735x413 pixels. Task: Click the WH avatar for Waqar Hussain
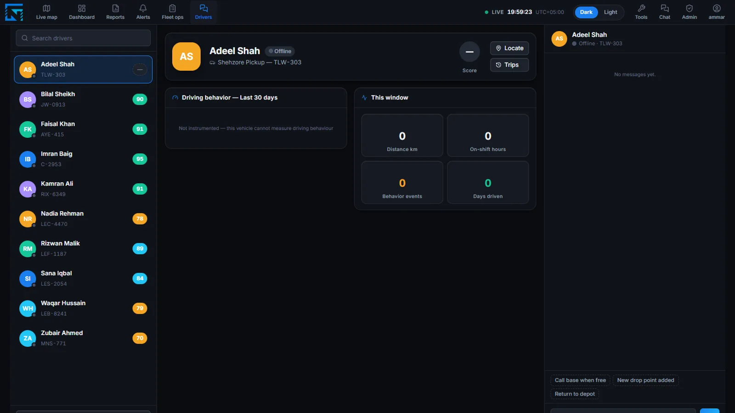coord(28,308)
